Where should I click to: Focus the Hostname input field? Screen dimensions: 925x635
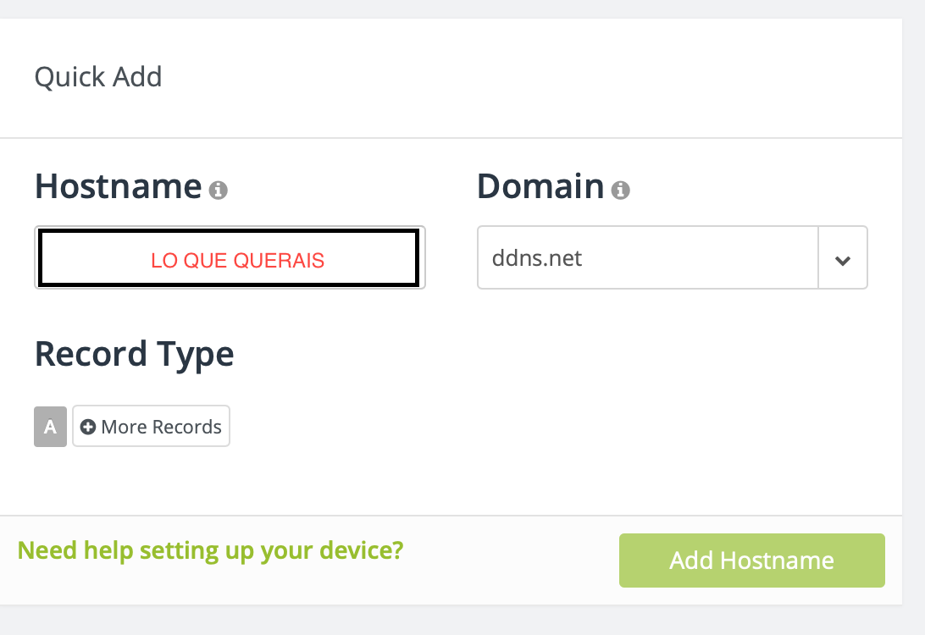[230, 257]
